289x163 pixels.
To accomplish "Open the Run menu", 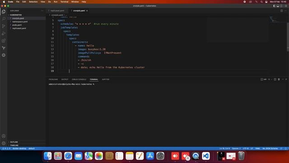I will pos(56,2).
